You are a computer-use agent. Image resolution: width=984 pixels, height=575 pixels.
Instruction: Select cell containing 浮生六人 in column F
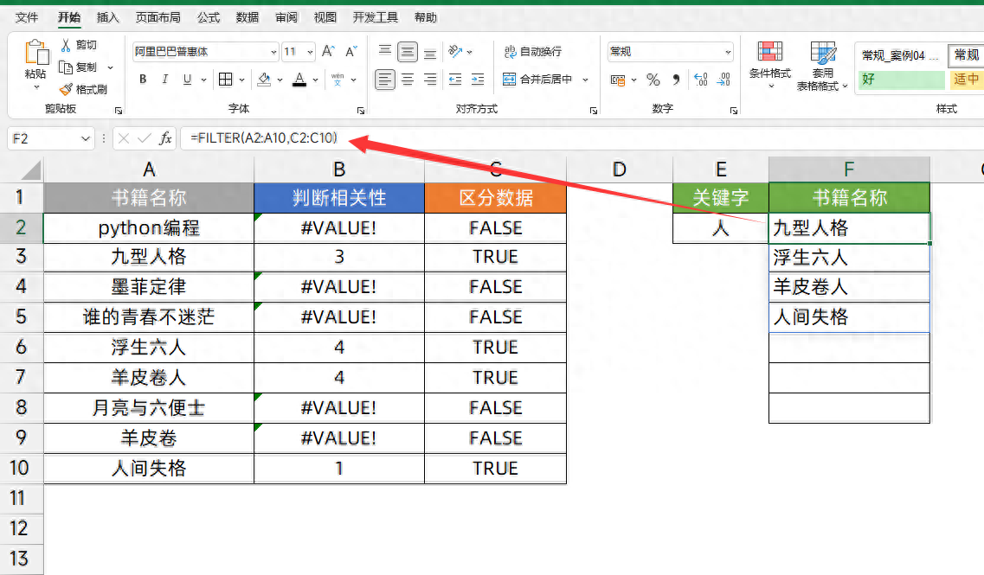pos(849,257)
